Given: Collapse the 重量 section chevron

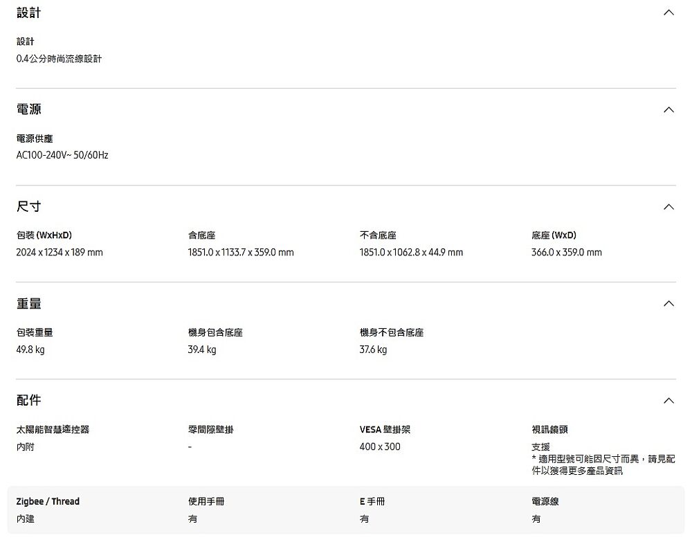Looking at the screenshot, I should [x=668, y=303].
